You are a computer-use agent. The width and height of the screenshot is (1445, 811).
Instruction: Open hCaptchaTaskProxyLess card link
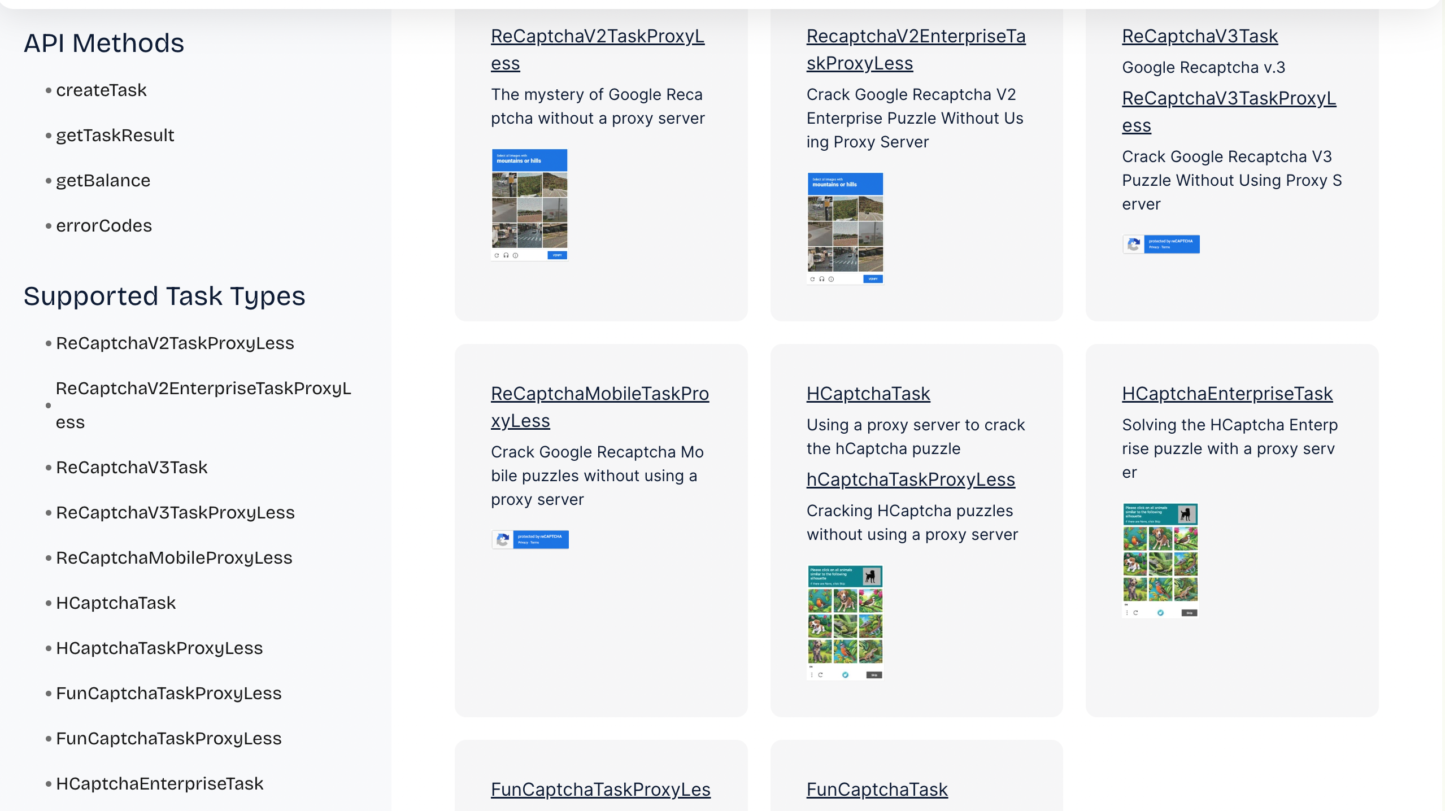[911, 479]
